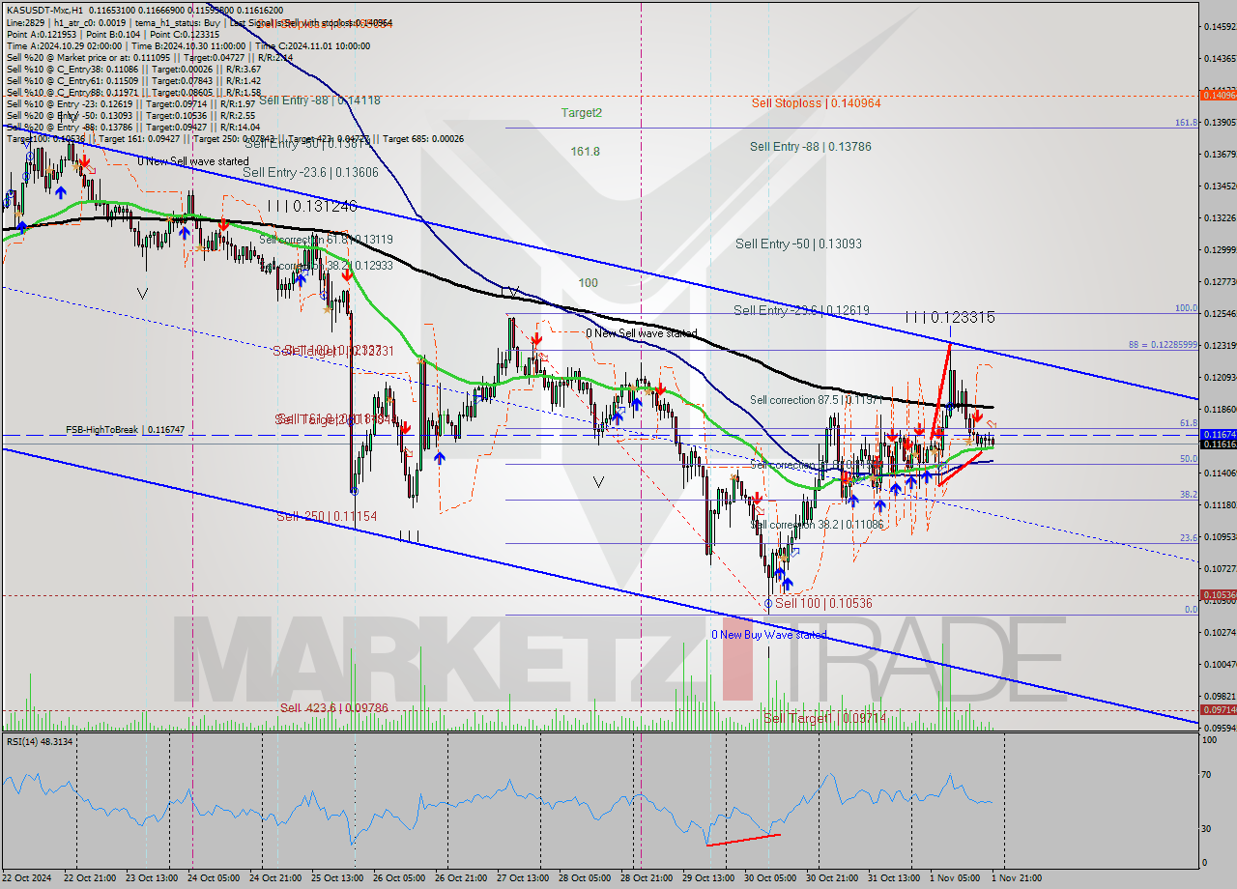Screen dimensions: 1237x889
Task: Click the 'RSI(14) 48.3134' indicator label
Action: (40, 741)
